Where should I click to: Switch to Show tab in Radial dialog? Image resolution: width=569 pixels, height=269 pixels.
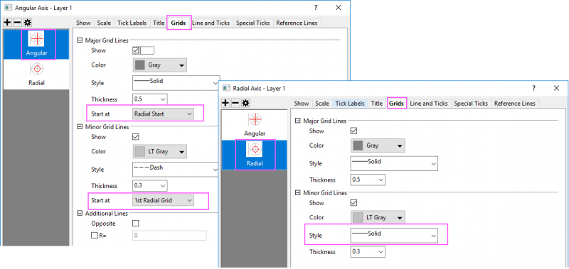tap(302, 103)
